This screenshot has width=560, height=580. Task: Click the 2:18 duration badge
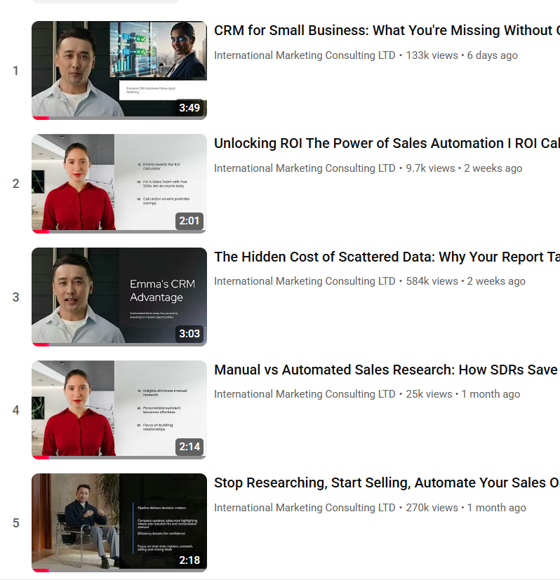pos(189,560)
